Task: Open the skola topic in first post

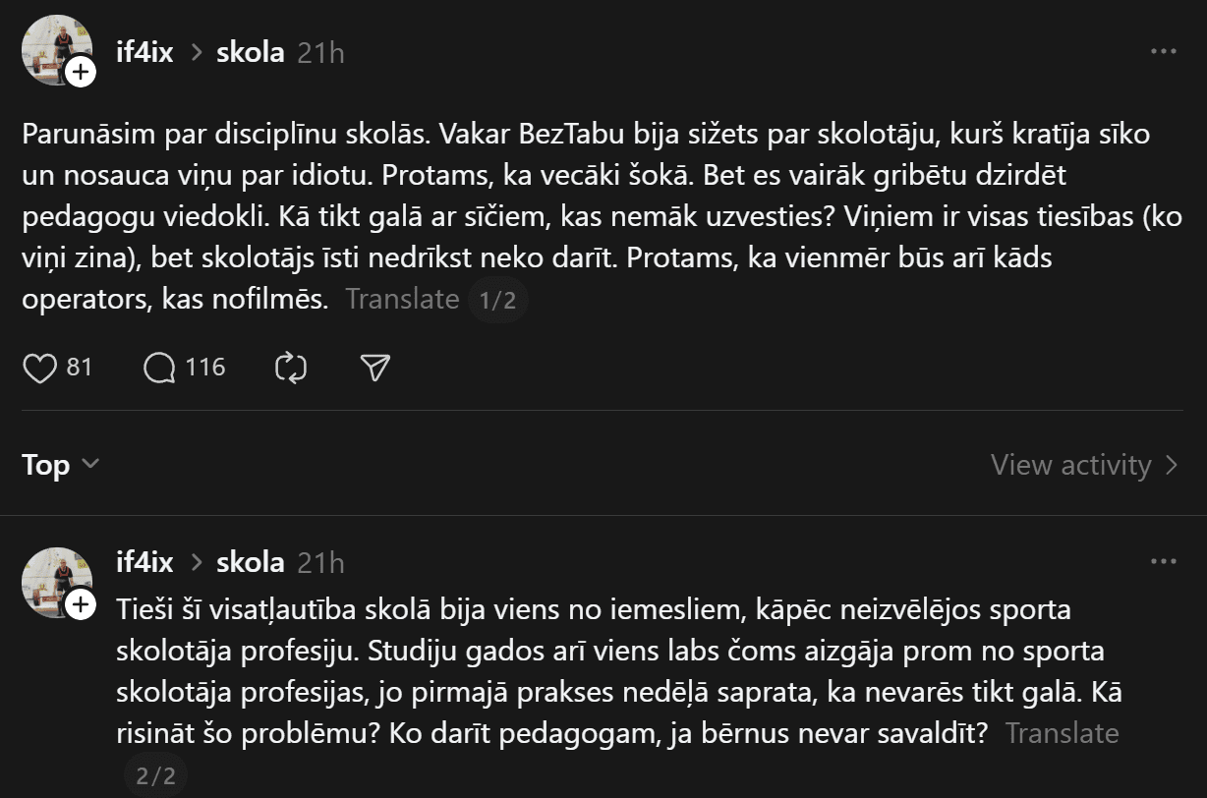Action: pos(251,52)
